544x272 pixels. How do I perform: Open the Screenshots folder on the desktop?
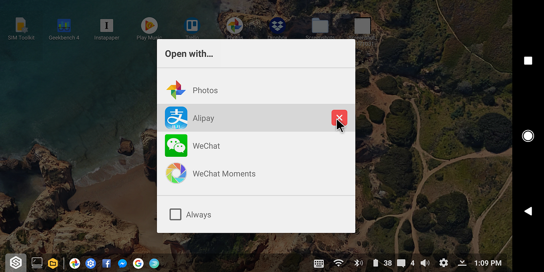click(320, 26)
